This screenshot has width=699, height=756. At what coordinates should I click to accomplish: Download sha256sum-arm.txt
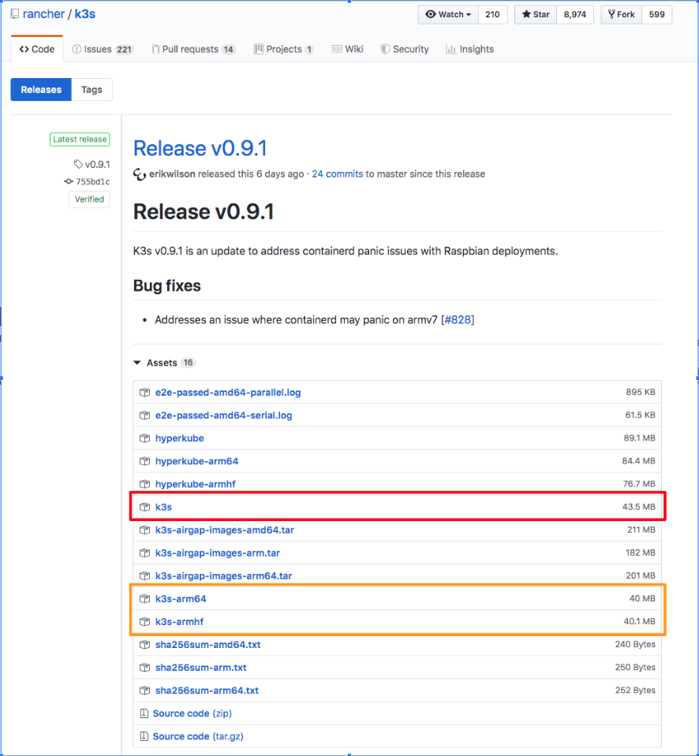[200, 668]
